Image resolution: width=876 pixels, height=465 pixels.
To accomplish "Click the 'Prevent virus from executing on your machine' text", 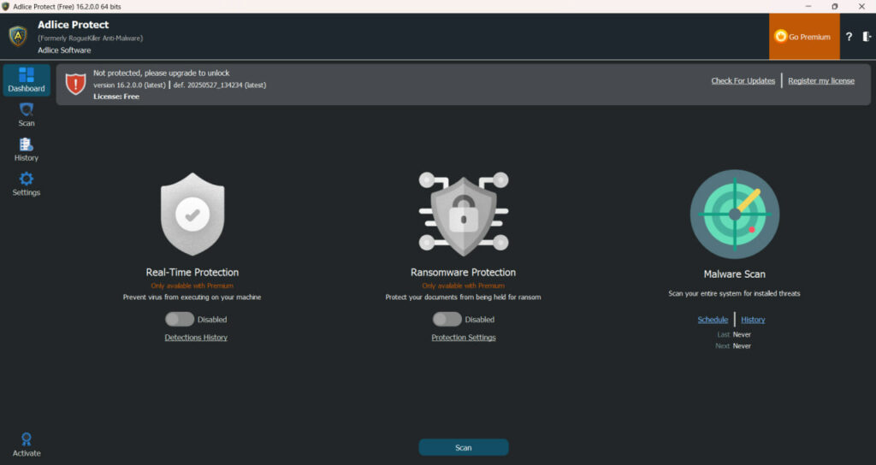I will pyautogui.click(x=192, y=297).
